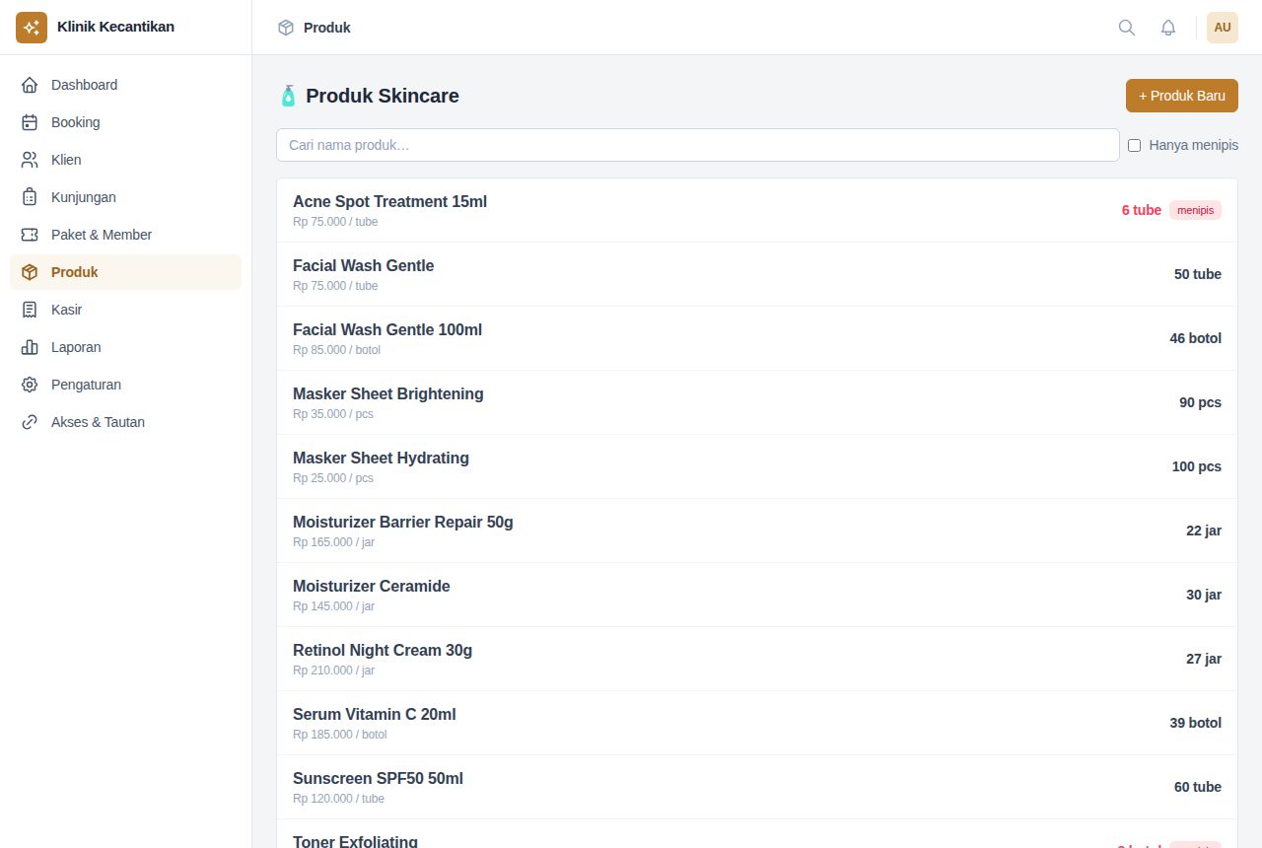Image resolution: width=1262 pixels, height=848 pixels.
Task: Open Kunjungan clipboard icon
Action: coord(30,197)
